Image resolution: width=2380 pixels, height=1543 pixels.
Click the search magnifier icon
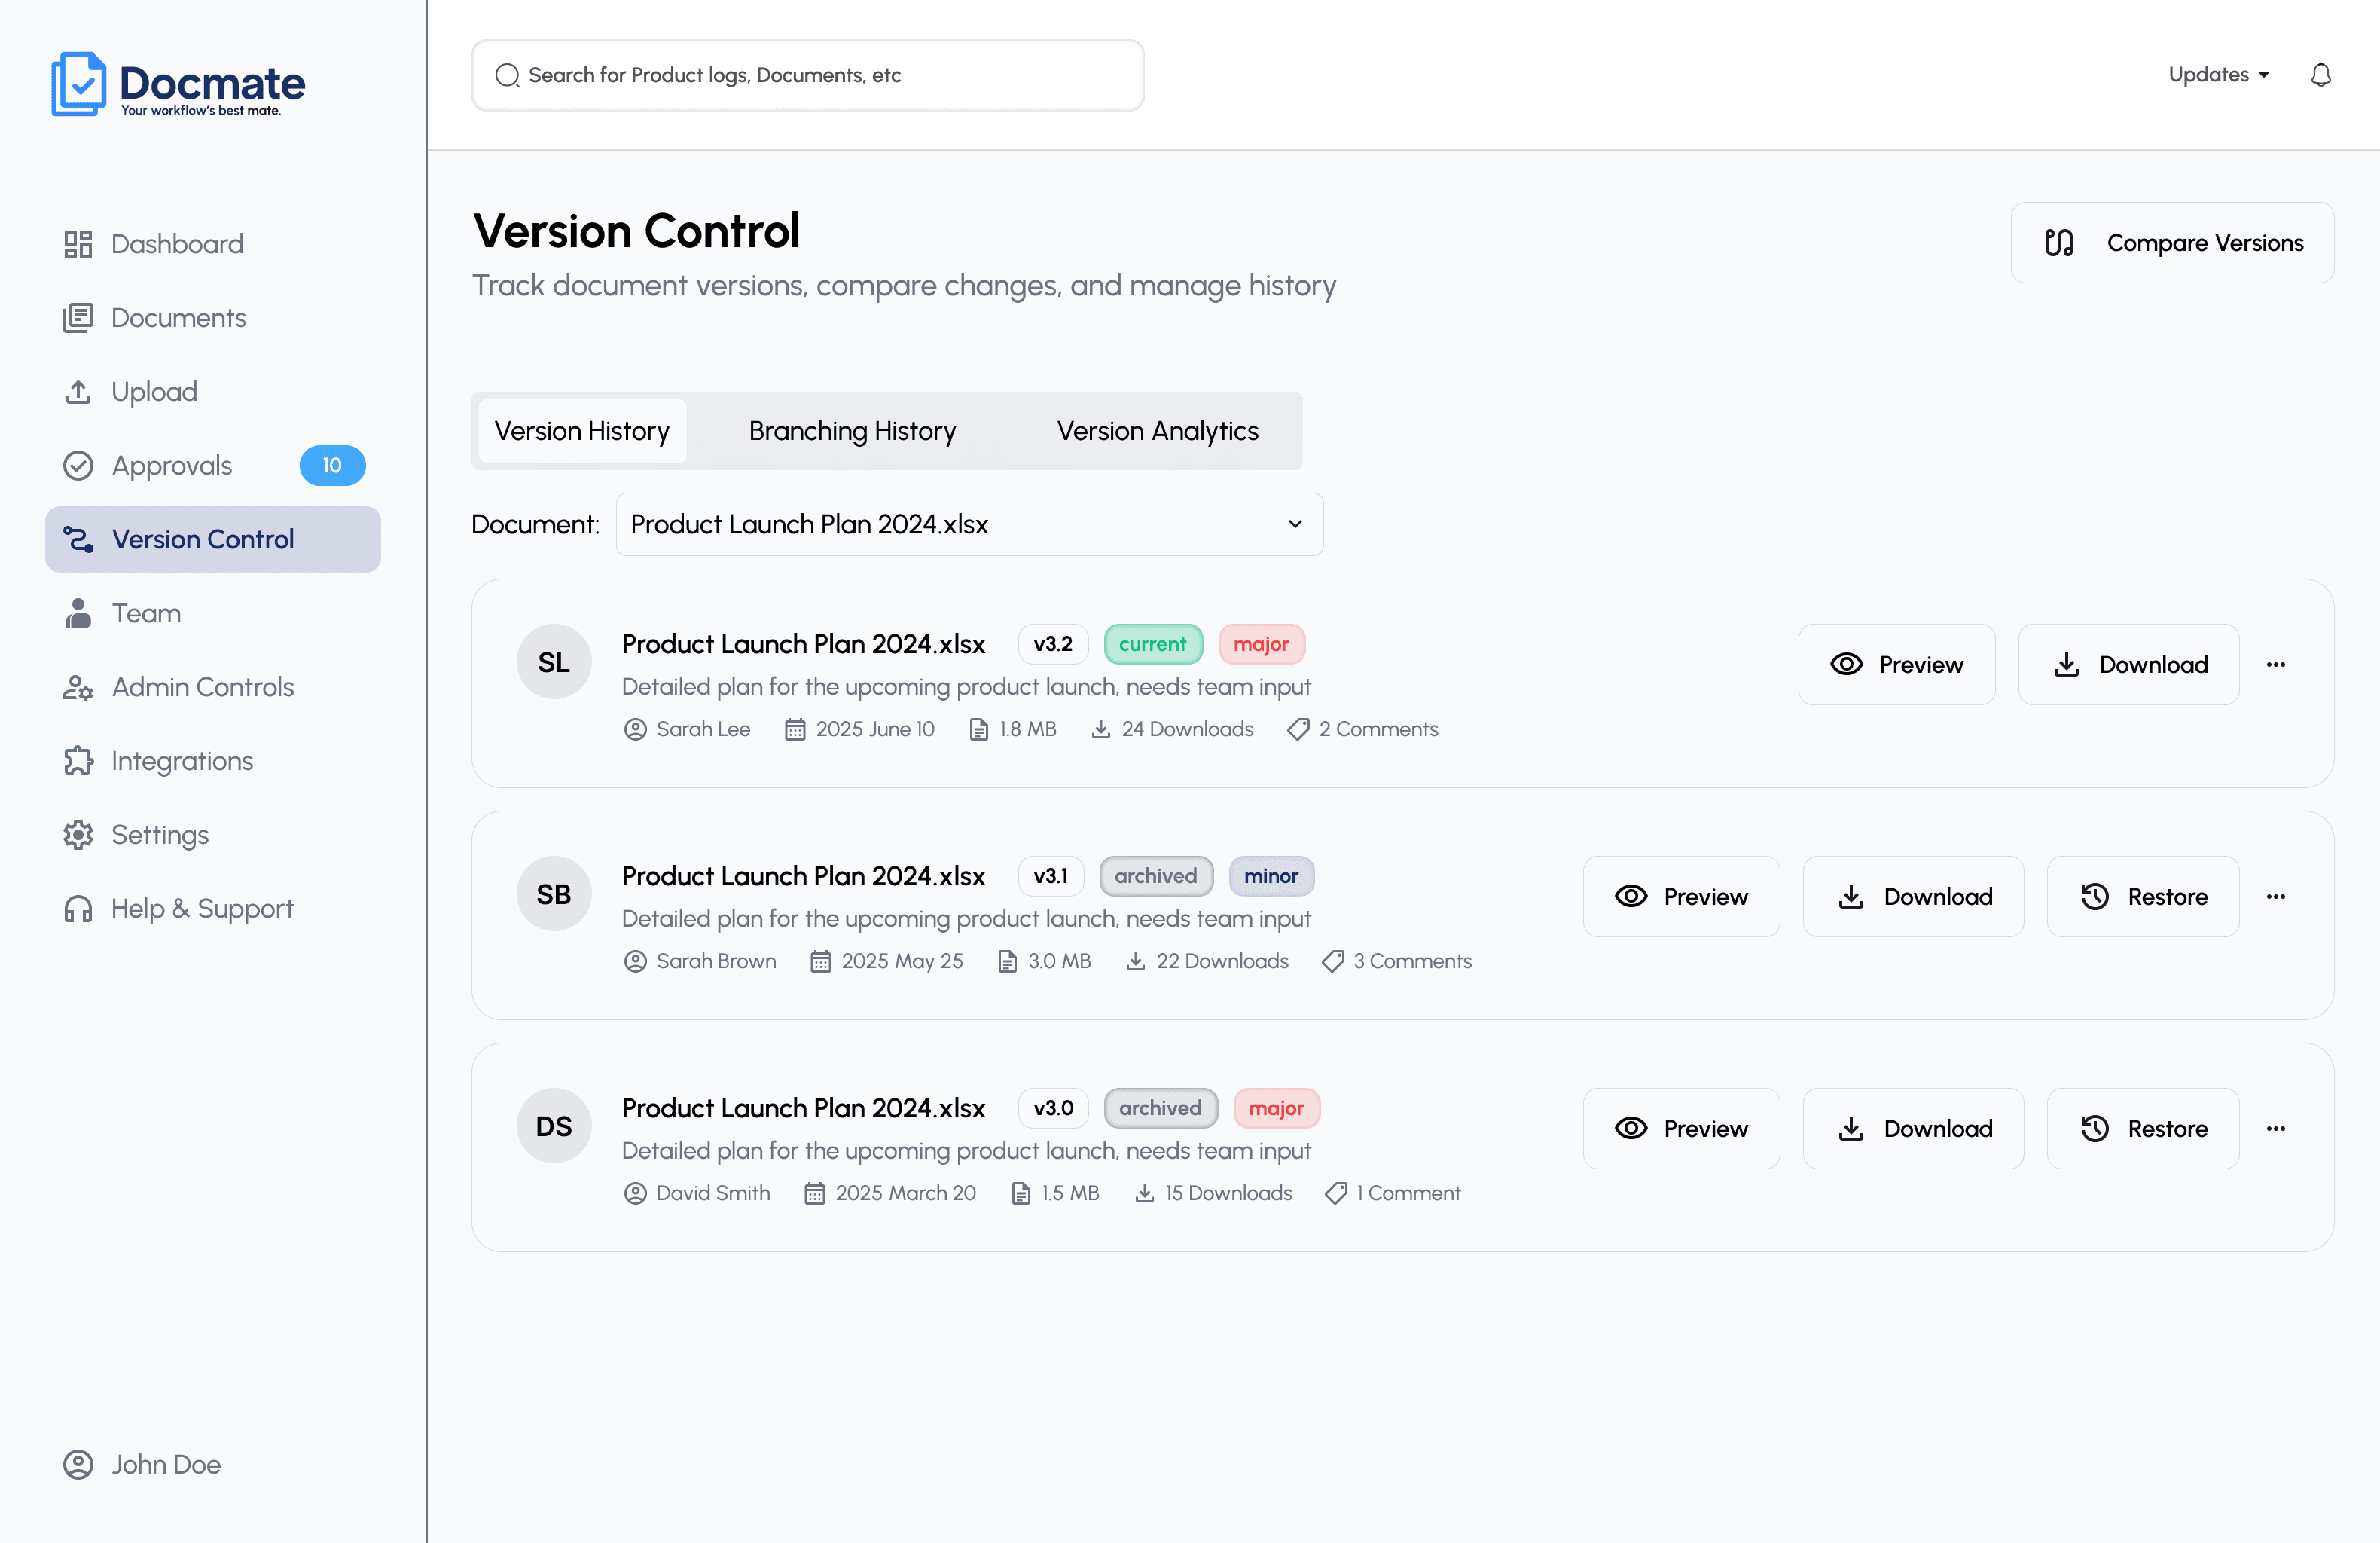pyautogui.click(x=507, y=75)
